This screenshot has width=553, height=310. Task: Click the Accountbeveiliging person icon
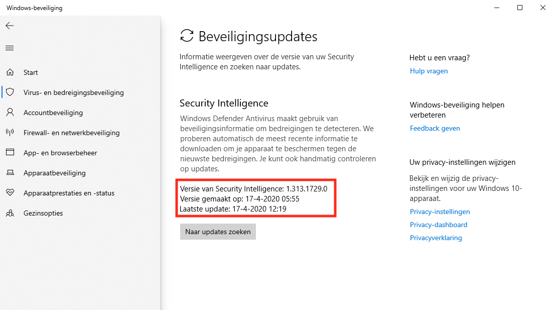(10, 113)
